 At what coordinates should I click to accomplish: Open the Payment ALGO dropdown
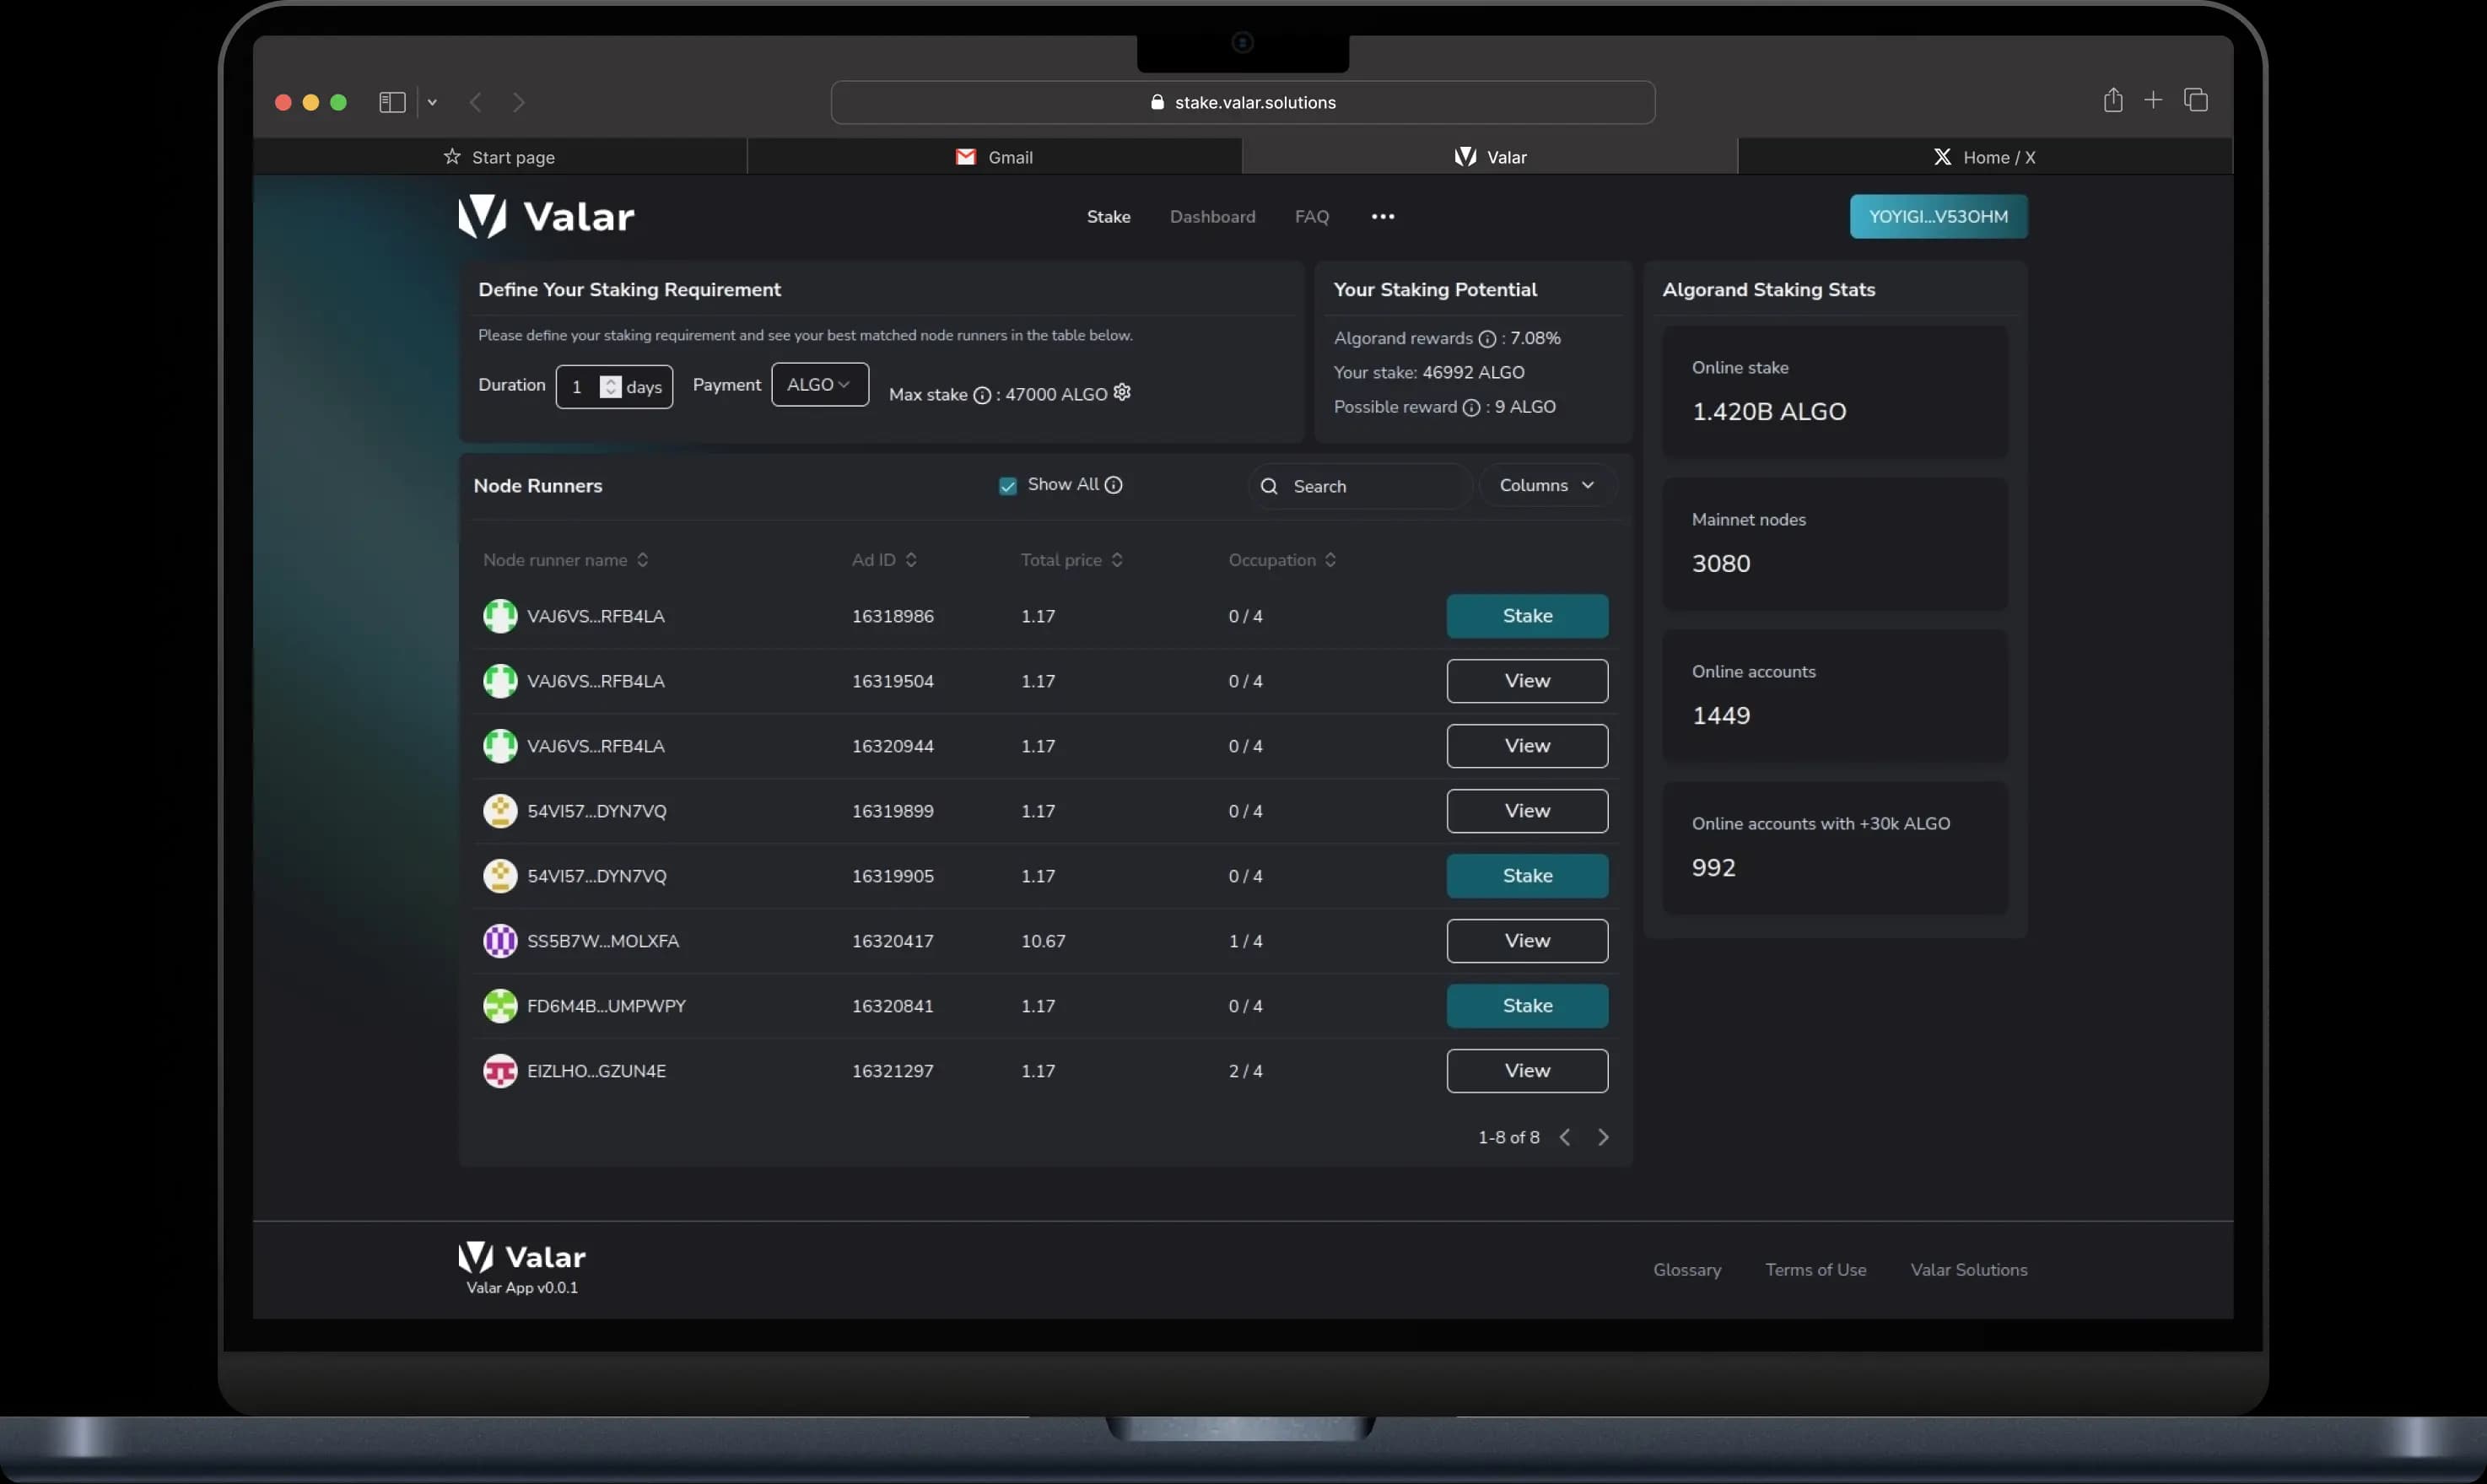(819, 384)
